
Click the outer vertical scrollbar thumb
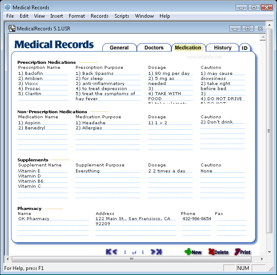point(269,131)
